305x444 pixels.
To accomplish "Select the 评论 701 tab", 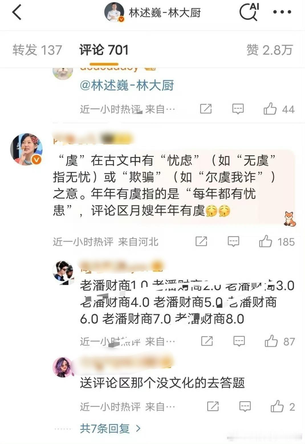I will pos(104,50).
